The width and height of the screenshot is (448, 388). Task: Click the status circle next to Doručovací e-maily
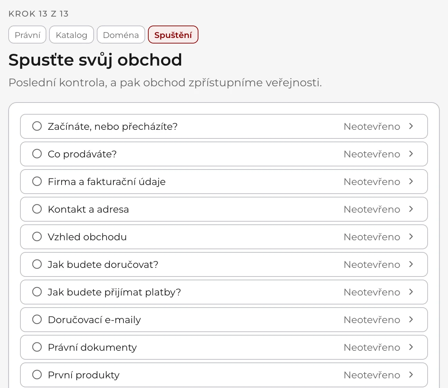click(37, 320)
